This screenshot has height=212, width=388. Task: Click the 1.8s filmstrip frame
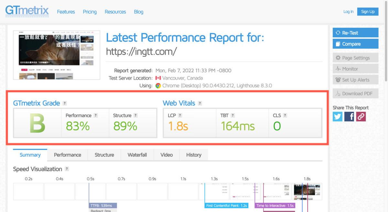[307, 191]
